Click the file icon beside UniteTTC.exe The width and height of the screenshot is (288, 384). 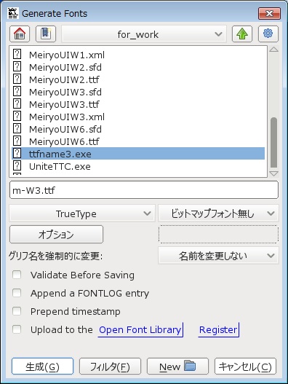(17, 165)
